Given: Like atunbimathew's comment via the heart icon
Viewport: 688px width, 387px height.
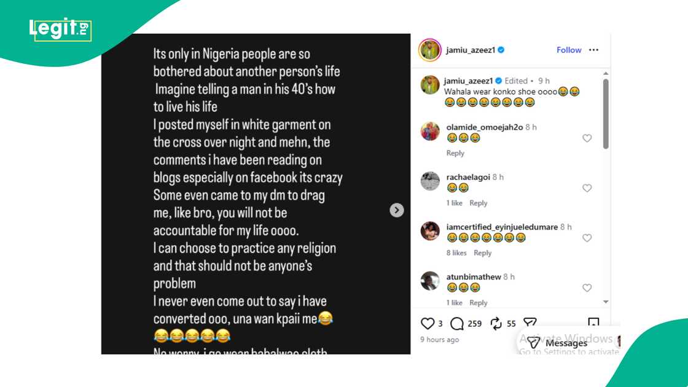Looking at the screenshot, I should click(587, 287).
